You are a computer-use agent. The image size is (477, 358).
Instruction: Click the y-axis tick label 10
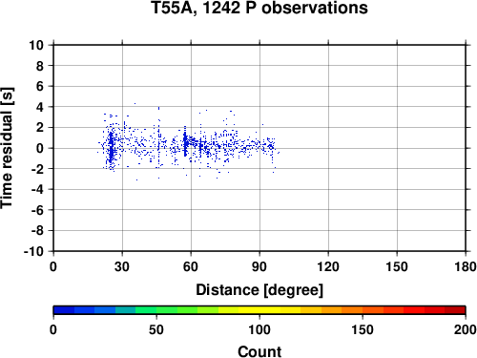pos(36,45)
